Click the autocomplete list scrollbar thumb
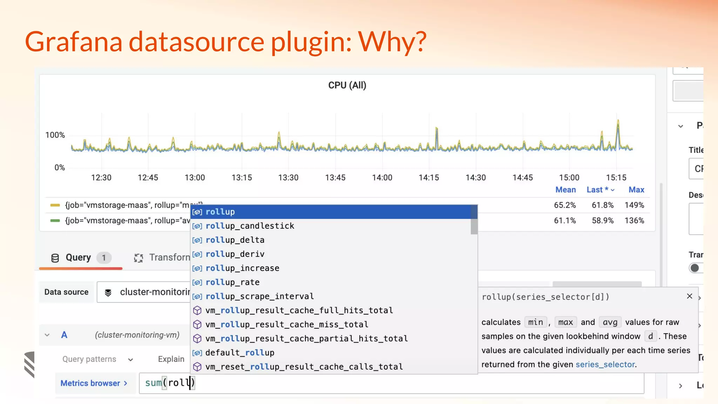718x404 pixels. click(474, 220)
